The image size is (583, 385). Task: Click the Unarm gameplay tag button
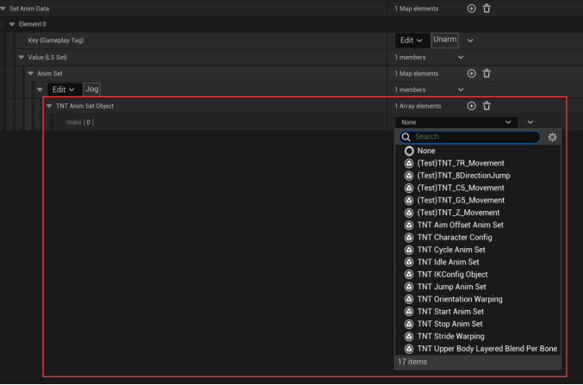tap(445, 40)
